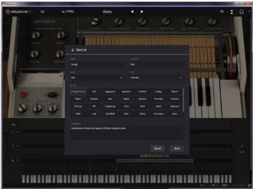Click the Release envelope knob
Image resolution: width=253 pixels, height=189 pixels.
click(x=60, y=54)
